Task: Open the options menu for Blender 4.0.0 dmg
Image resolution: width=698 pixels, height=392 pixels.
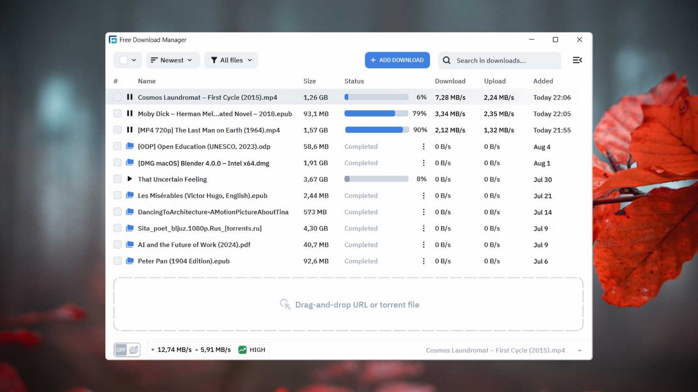Action: (x=423, y=163)
